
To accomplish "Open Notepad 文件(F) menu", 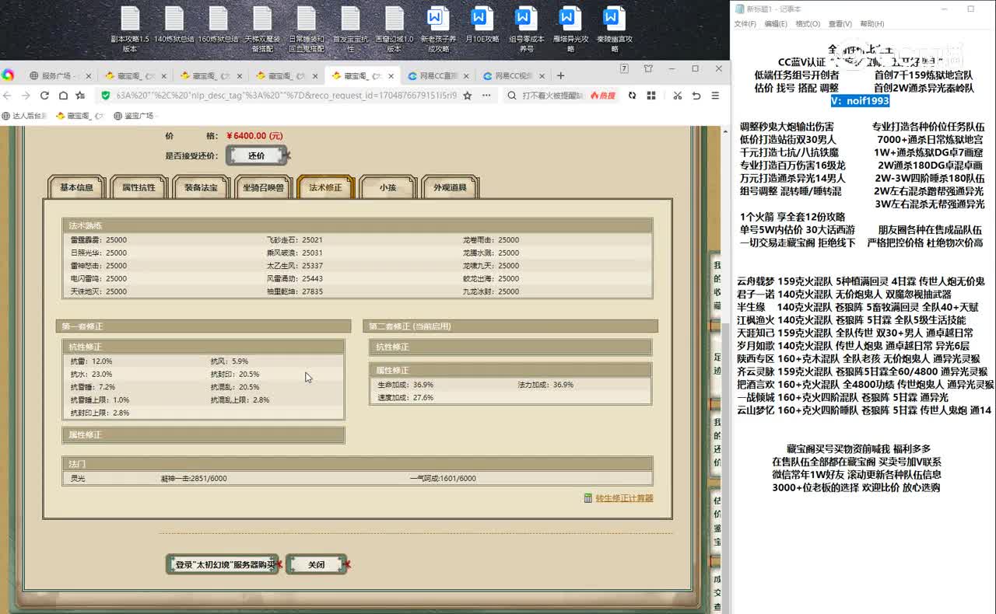I will (x=745, y=24).
